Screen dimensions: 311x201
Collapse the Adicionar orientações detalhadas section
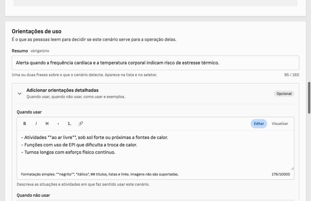(x=19, y=94)
